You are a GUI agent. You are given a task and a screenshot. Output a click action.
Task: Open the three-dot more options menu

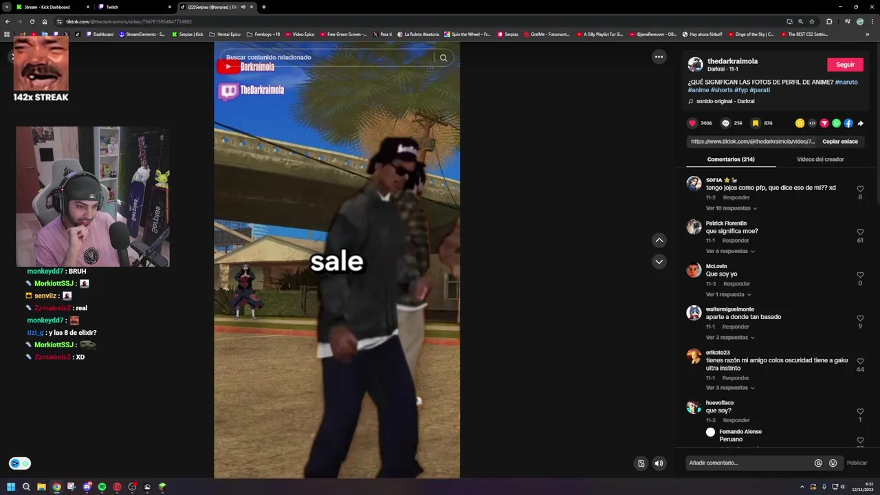coord(659,57)
